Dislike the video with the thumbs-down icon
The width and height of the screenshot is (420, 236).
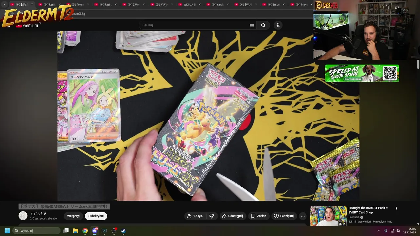[x=212, y=216]
